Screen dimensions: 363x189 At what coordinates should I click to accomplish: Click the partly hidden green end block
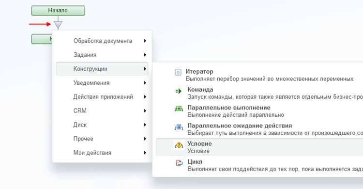tap(42, 39)
